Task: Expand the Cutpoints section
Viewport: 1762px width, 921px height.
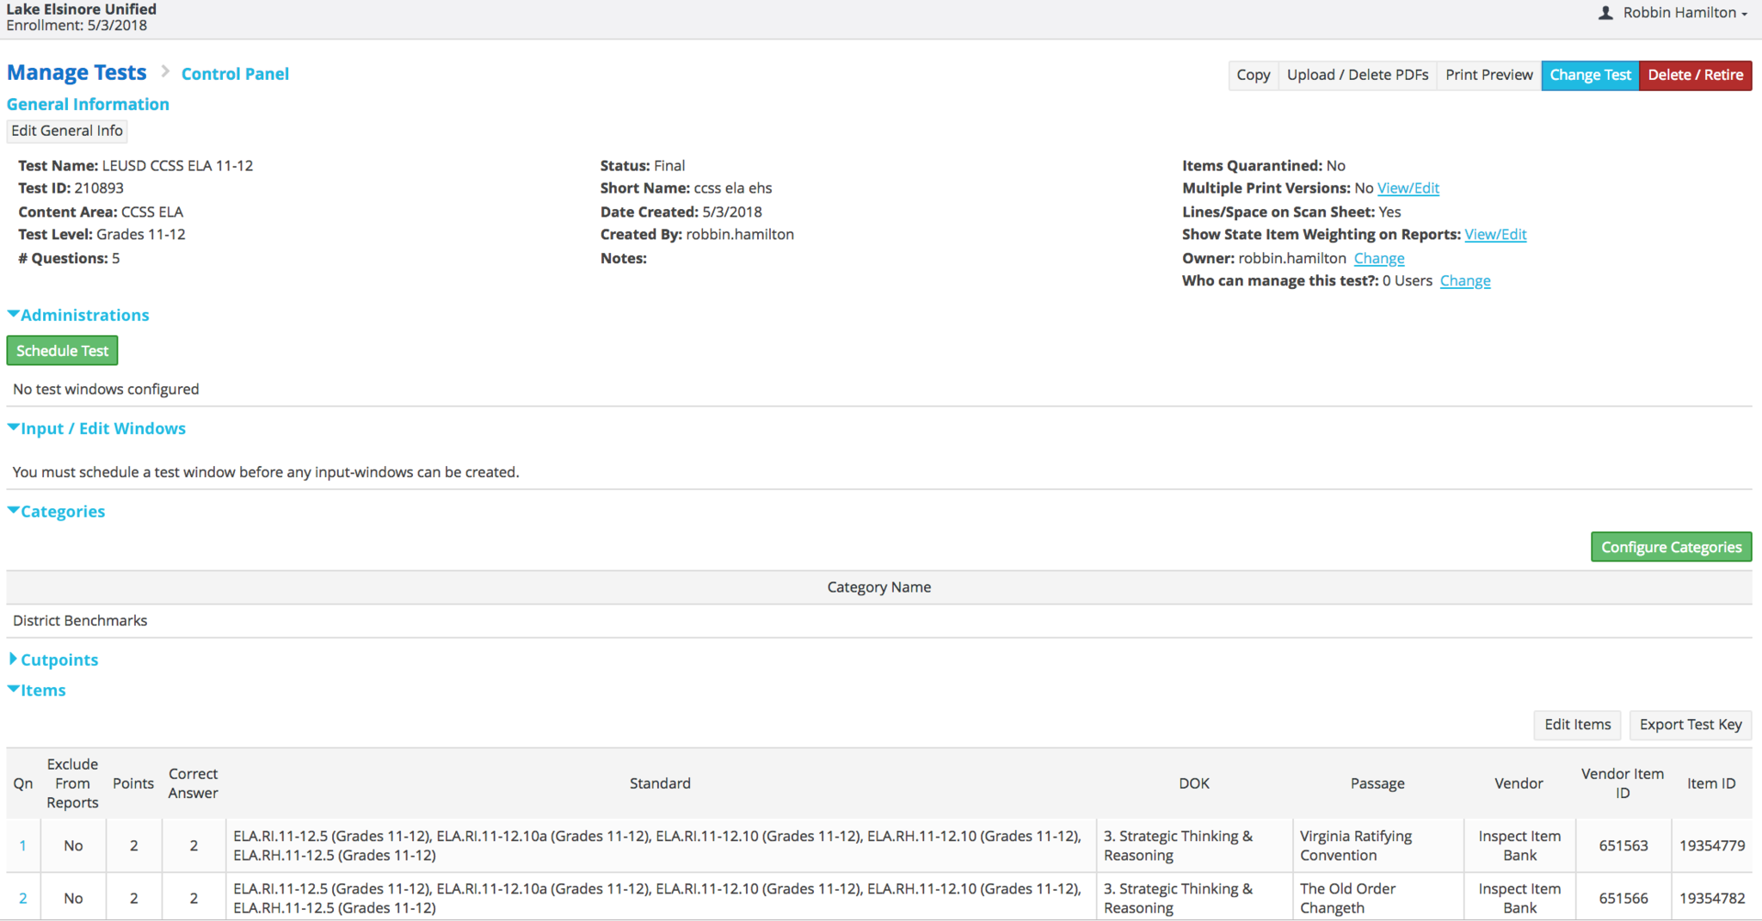Action: tap(53, 660)
